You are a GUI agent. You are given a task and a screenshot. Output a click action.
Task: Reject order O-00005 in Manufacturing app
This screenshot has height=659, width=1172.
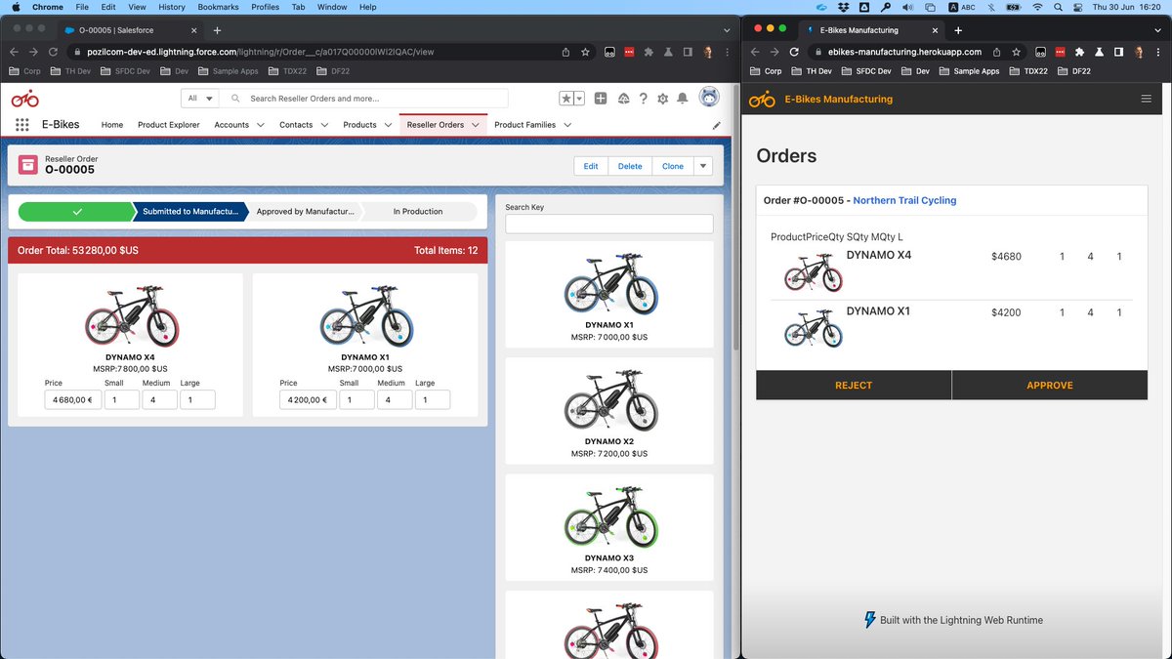(x=854, y=385)
